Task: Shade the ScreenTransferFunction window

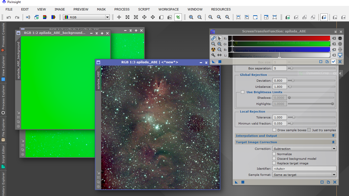Action: pos(335,32)
